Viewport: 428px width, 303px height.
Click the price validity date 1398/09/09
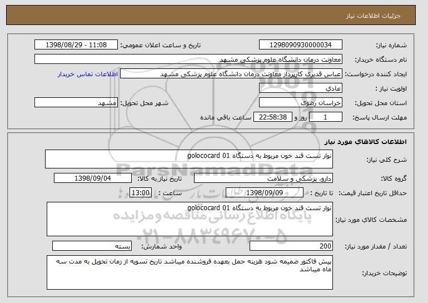(x=265, y=193)
